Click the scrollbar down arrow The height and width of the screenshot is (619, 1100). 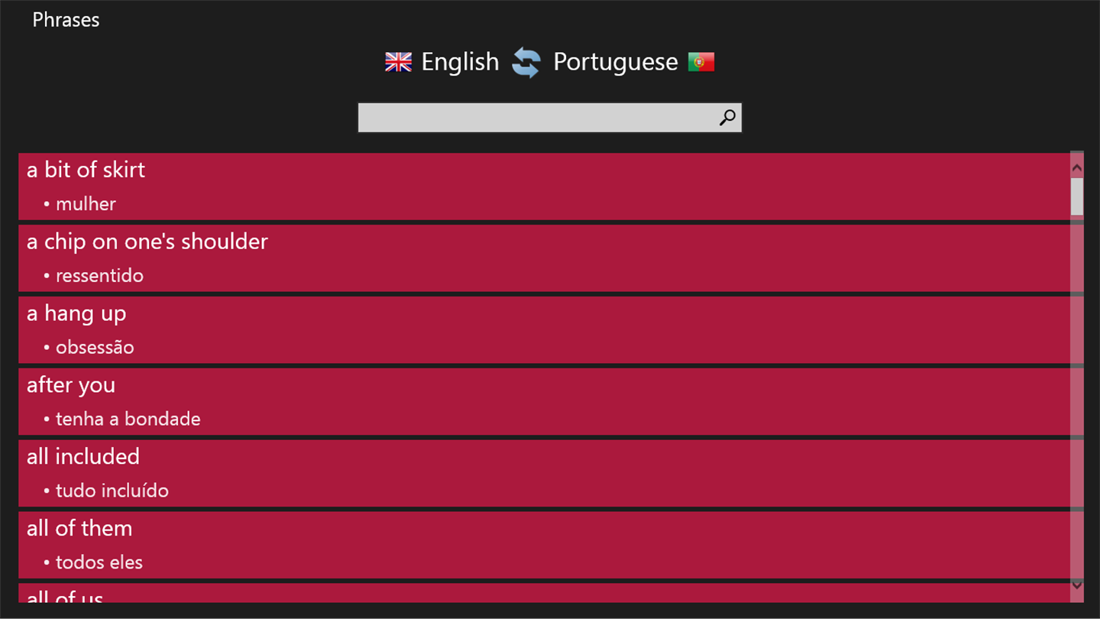1077,585
